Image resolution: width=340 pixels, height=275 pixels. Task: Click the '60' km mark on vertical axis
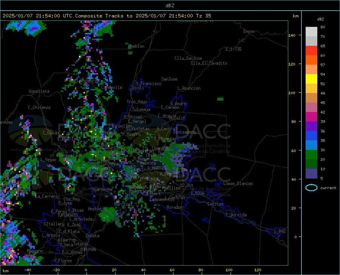[294, 151]
